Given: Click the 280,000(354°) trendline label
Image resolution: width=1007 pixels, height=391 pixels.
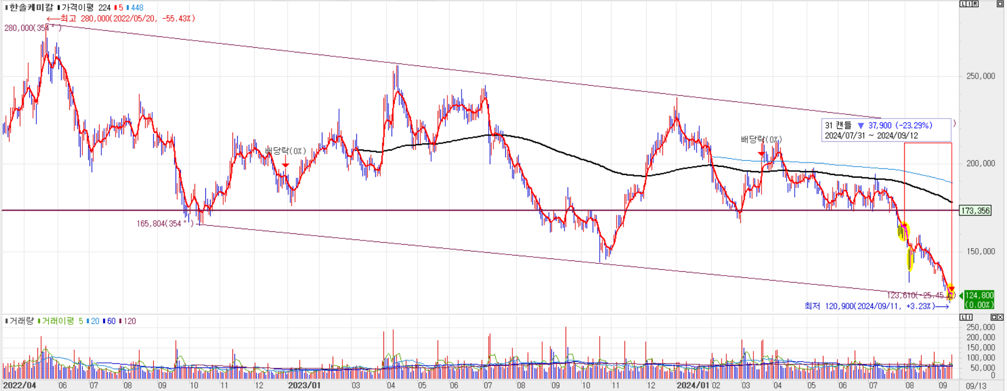Looking at the screenshot, I should click(x=33, y=28).
